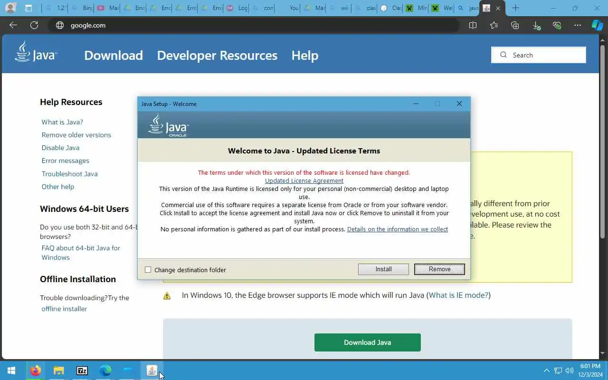Screen dimensions: 608x380
Task: Open Details on the information we collect
Action: click(398, 229)
